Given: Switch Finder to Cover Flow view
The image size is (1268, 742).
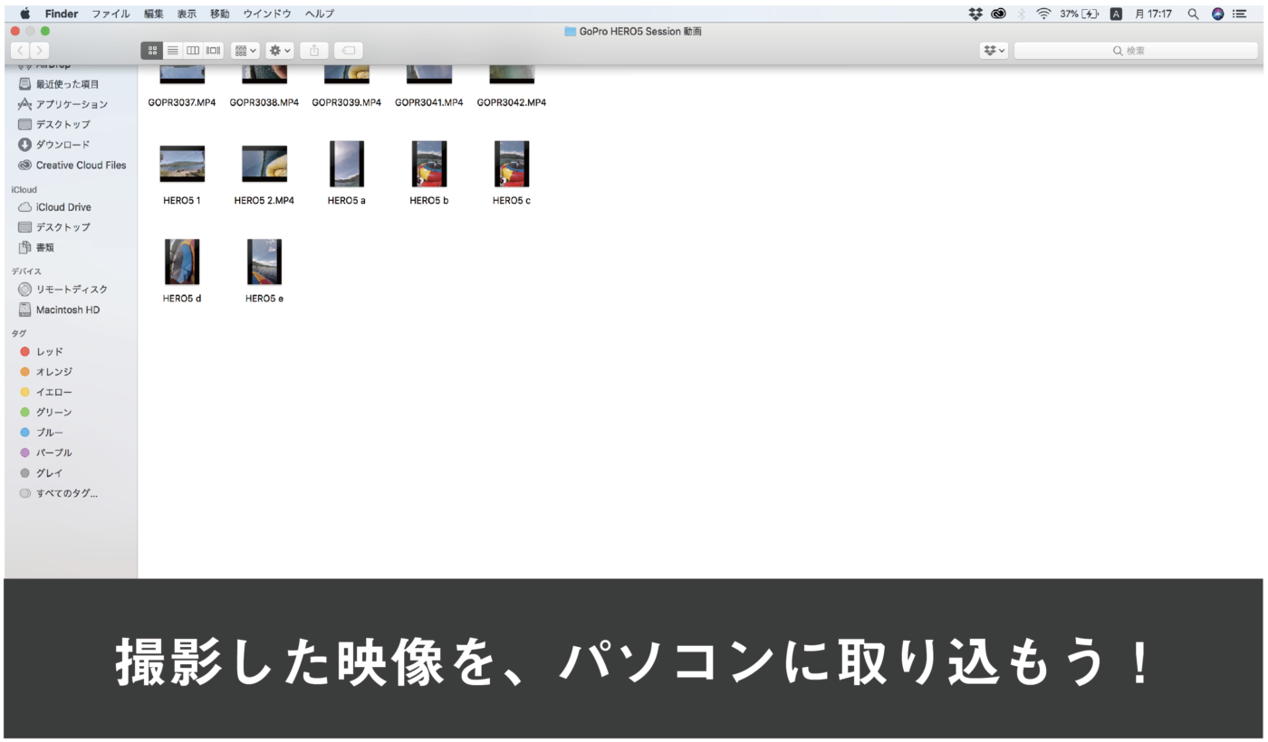Looking at the screenshot, I should pos(214,51).
